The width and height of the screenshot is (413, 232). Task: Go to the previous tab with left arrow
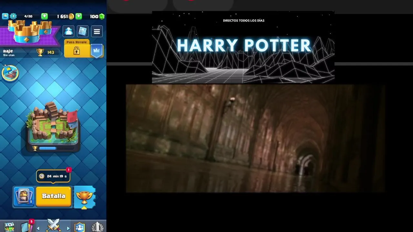point(38,228)
